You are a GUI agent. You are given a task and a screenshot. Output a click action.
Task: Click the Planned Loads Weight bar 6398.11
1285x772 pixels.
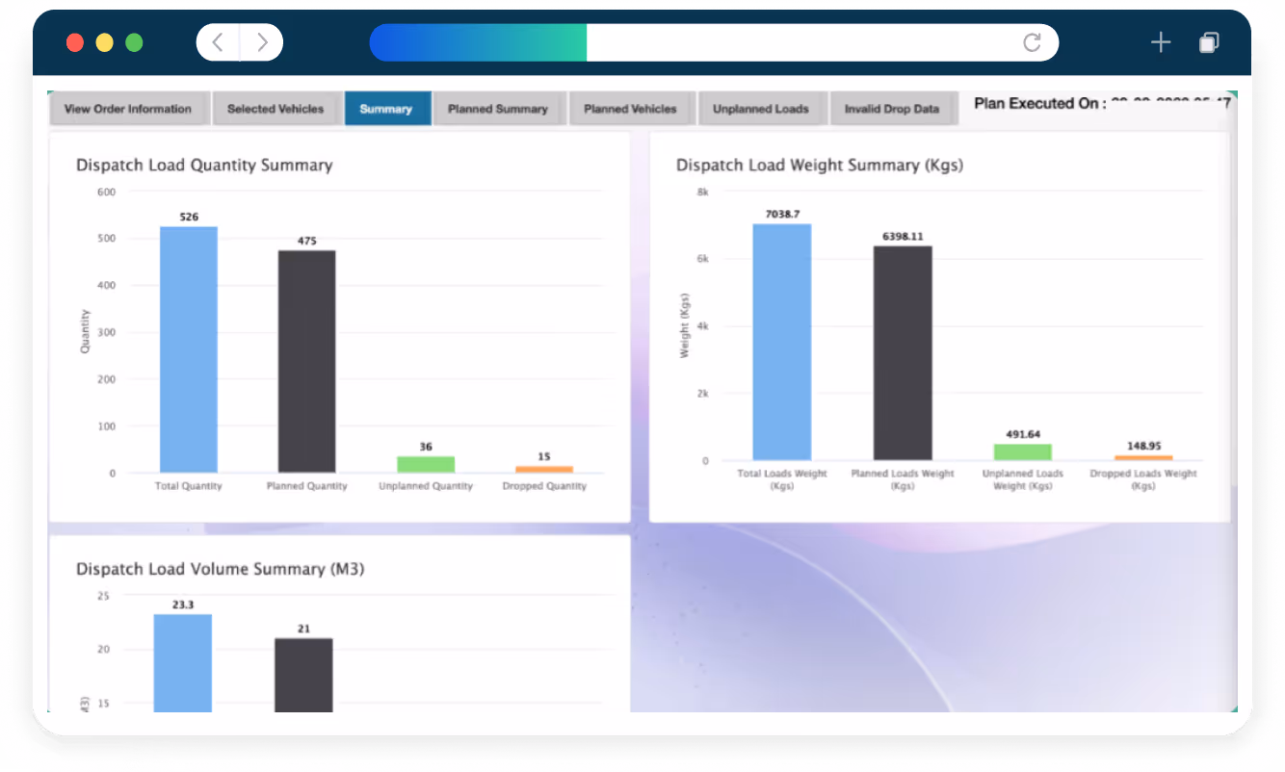click(903, 353)
